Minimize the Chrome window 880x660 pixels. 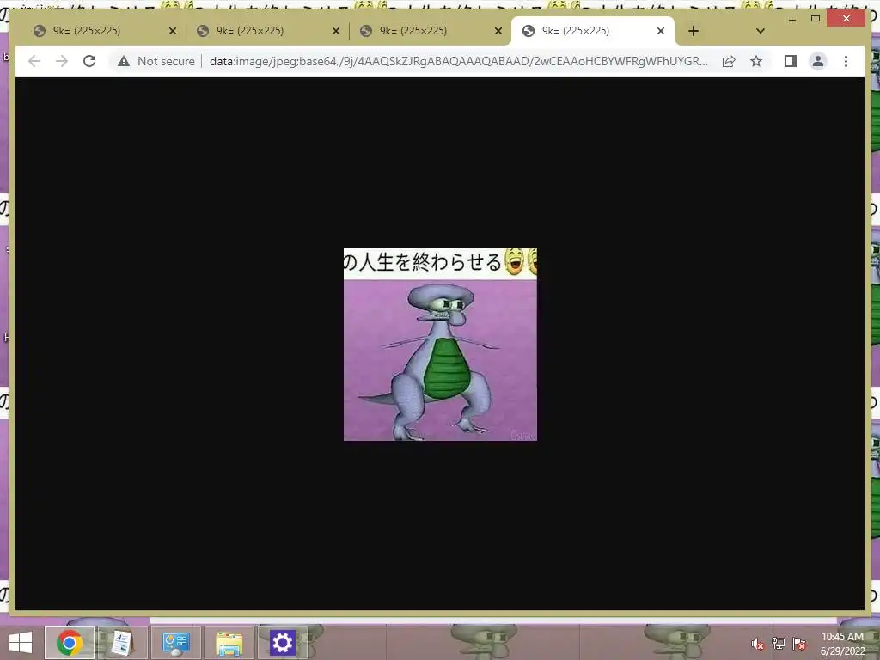point(791,20)
